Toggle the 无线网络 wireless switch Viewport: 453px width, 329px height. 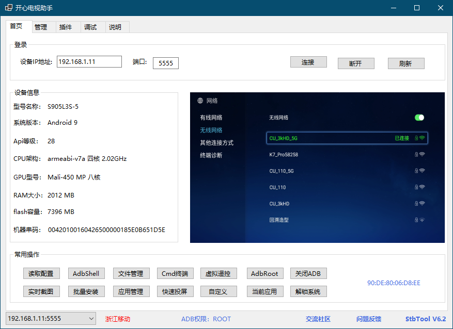(x=419, y=118)
